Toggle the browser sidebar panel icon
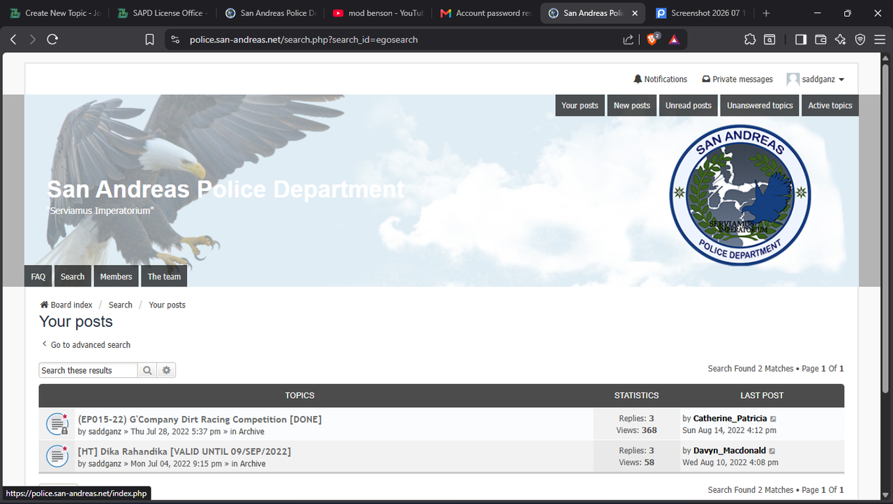The height and width of the screenshot is (504, 893). click(x=801, y=40)
